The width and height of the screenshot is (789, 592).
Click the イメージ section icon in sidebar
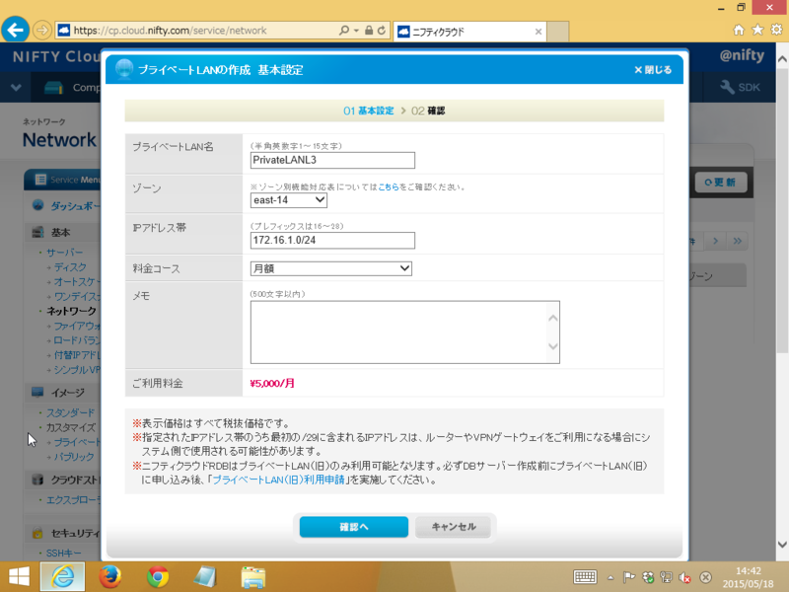[x=37, y=392]
